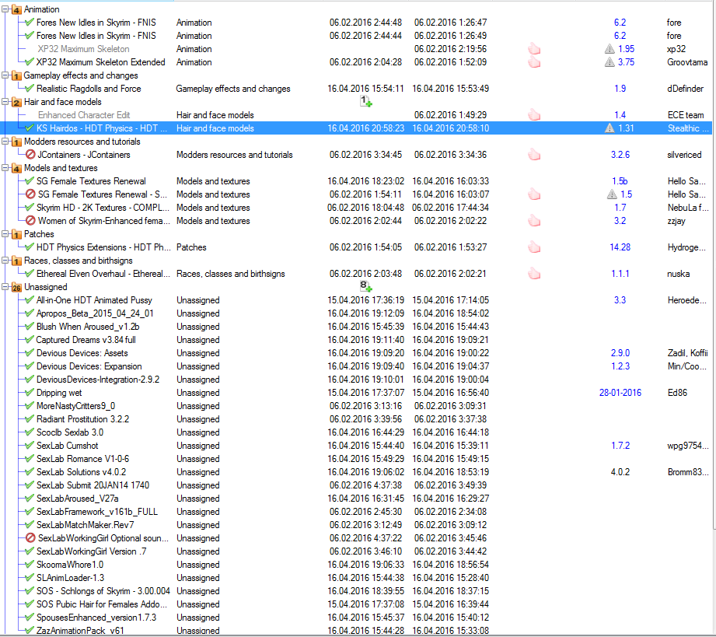
Task: Click the Patches folder icon
Action: (16, 234)
